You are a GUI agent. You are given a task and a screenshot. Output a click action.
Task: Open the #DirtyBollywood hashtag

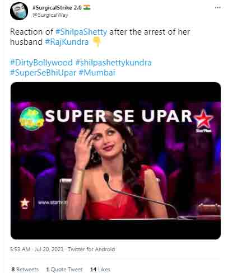pyautogui.click(x=41, y=63)
